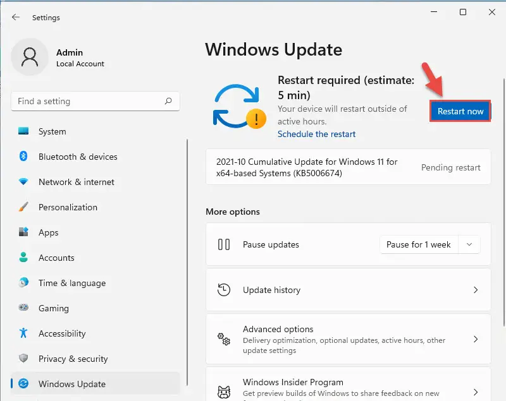
Task: Open the Apps icon in sidebar
Action: pyautogui.click(x=24, y=232)
